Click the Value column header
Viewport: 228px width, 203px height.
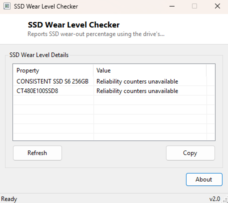coord(150,70)
